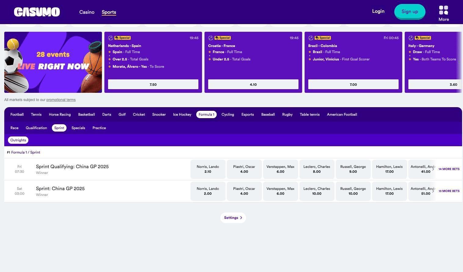Select the Sprint sub-tab
This screenshot has height=272, width=463.
(59, 128)
